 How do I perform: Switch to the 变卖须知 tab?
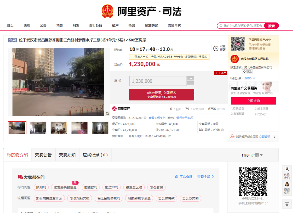67,155
